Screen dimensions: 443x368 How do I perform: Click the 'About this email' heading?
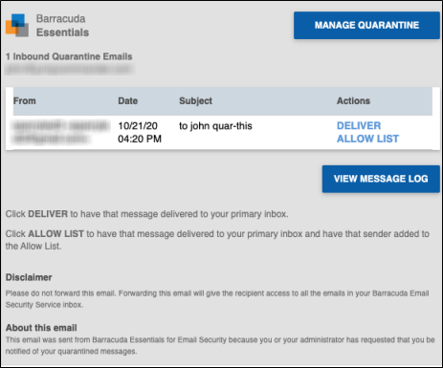(x=41, y=328)
